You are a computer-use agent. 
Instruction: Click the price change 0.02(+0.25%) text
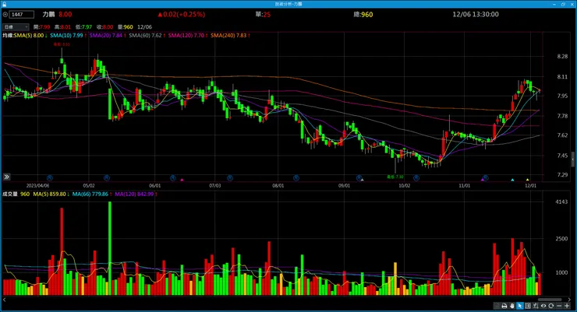pyautogui.click(x=182, y=14)
